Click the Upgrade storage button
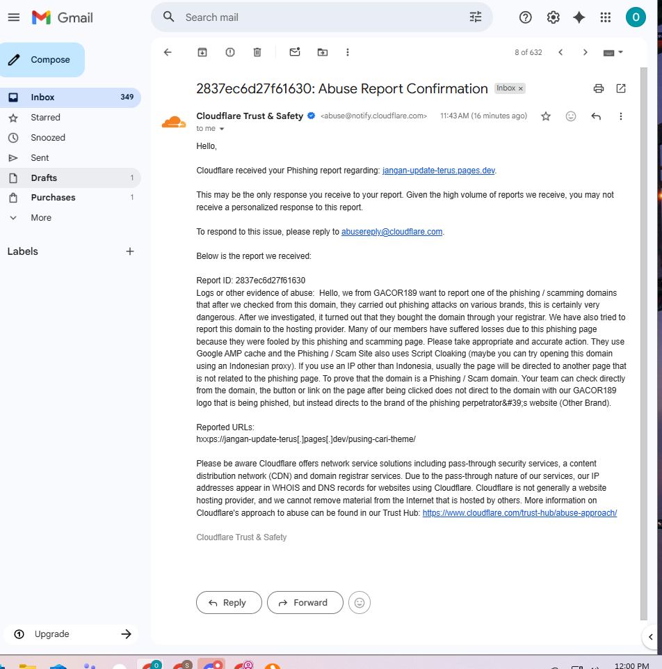The image size is (662, 669). pos(72,634)
